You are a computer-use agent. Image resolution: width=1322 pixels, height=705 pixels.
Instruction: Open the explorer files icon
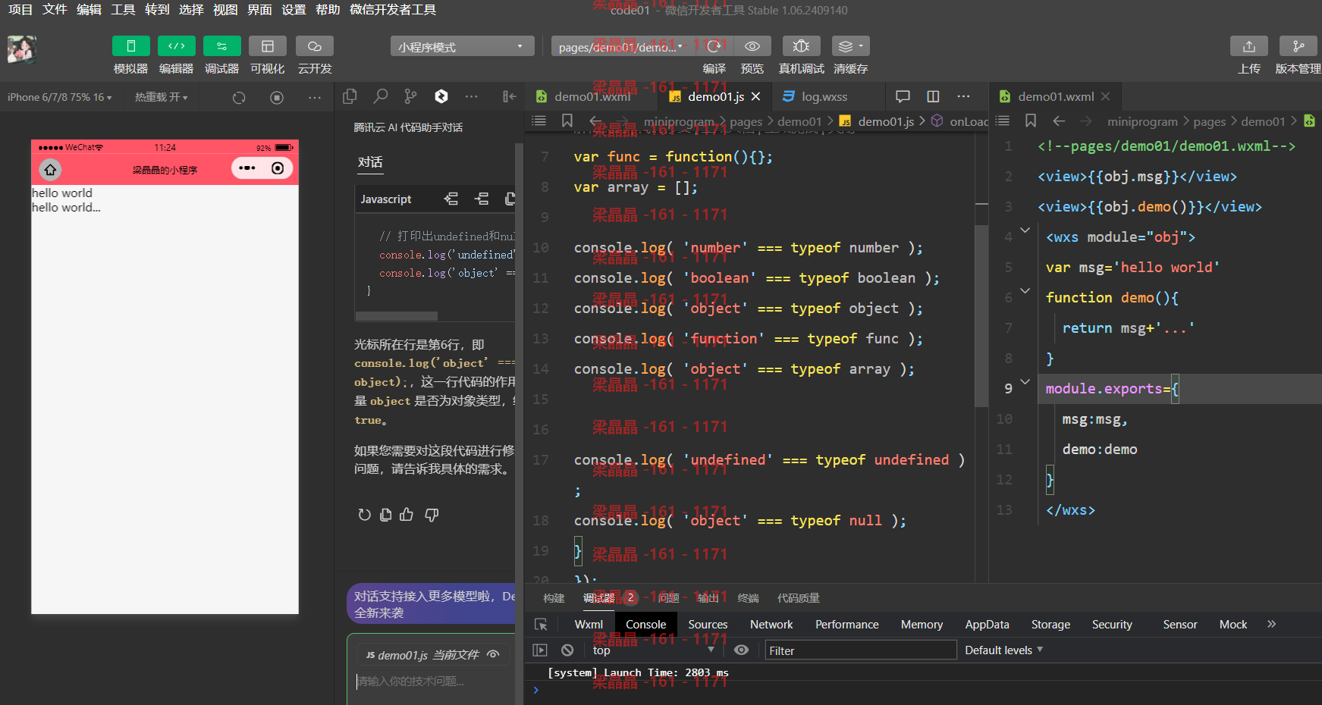tap(350, 96)
